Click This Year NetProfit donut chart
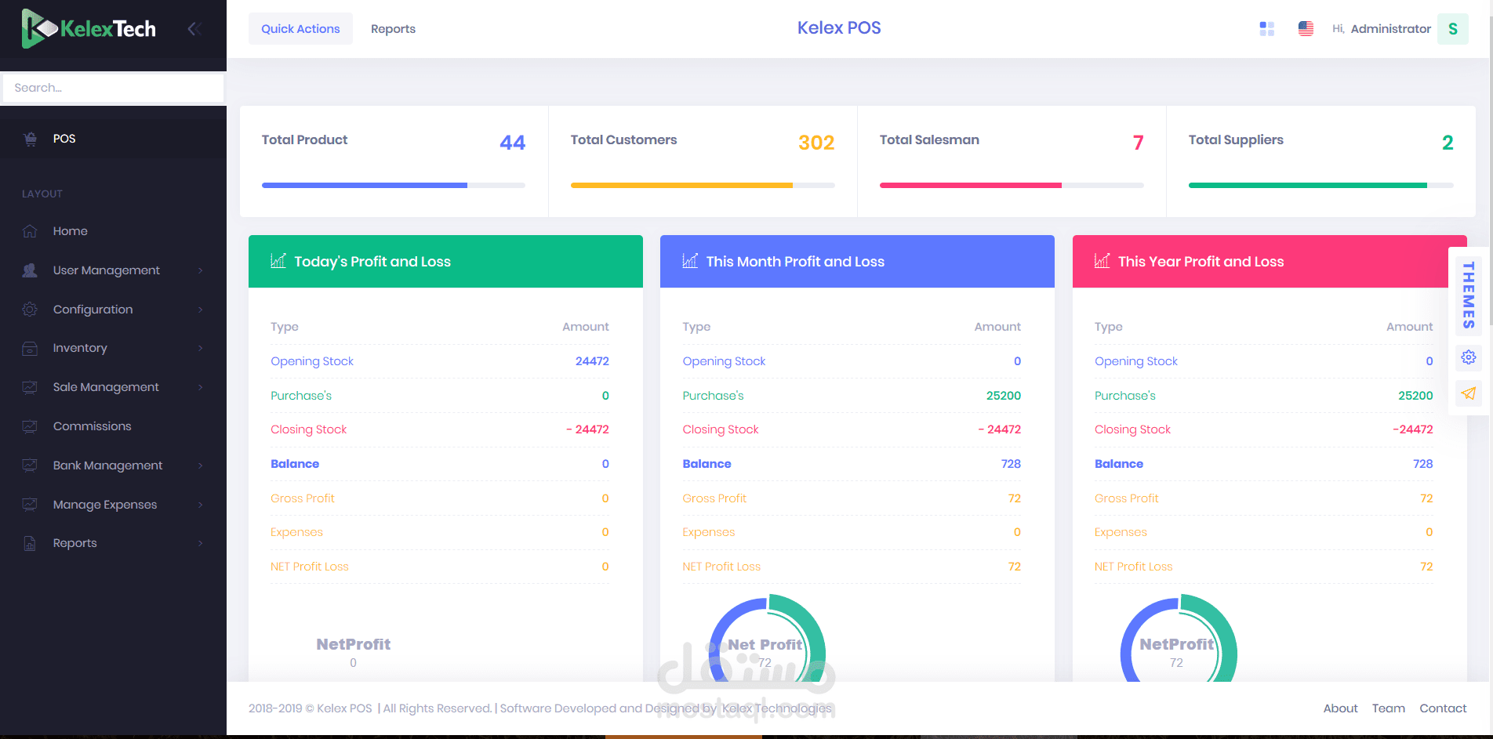The height and width of the screenshot is (739, 1493). pyautogui.click(x=1178, y=639)
